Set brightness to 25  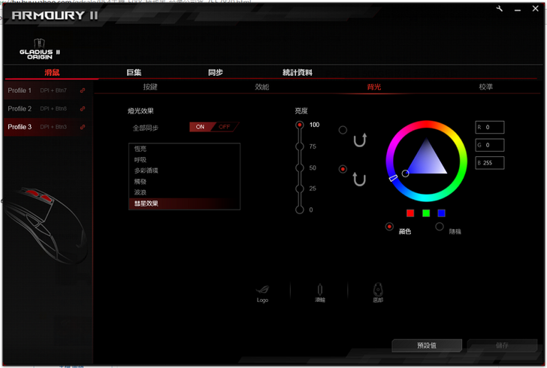click(299, 189)
